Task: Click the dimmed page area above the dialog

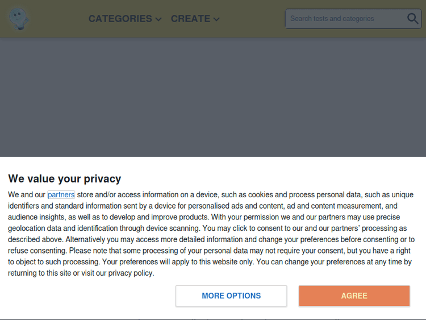Action: tap(213, 97)
